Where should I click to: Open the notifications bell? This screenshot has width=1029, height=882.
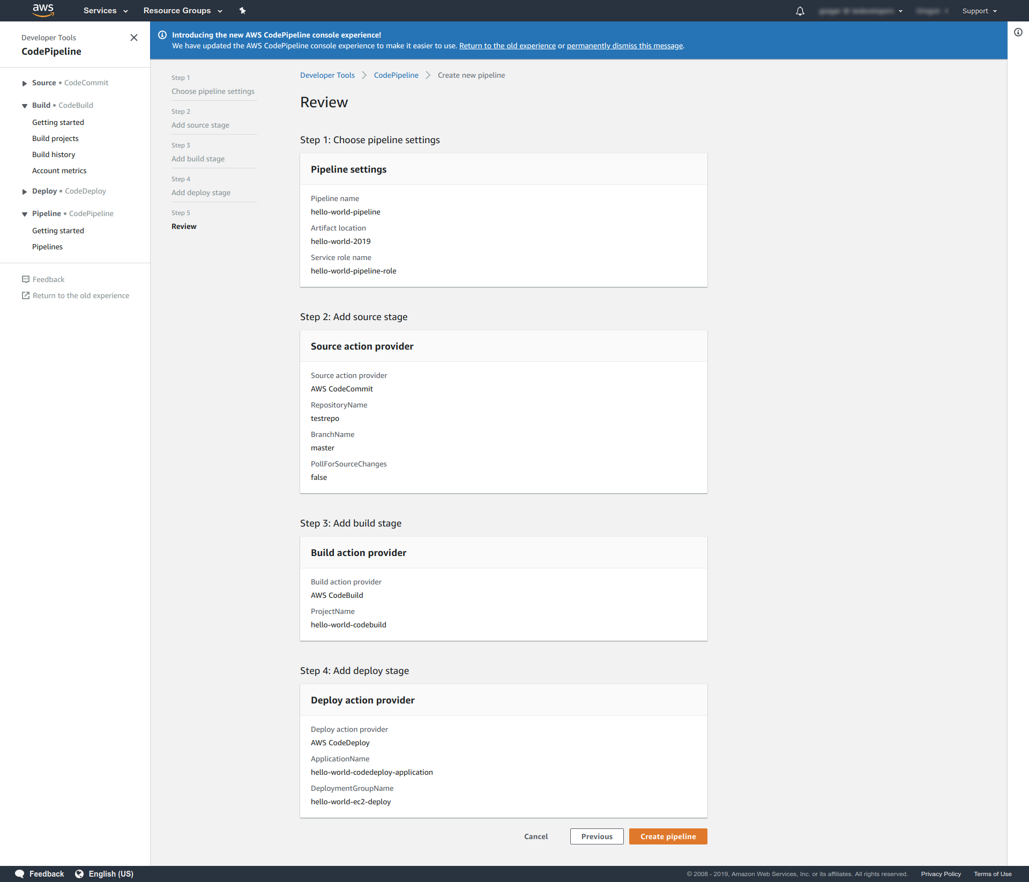click(x=800, y=11)
